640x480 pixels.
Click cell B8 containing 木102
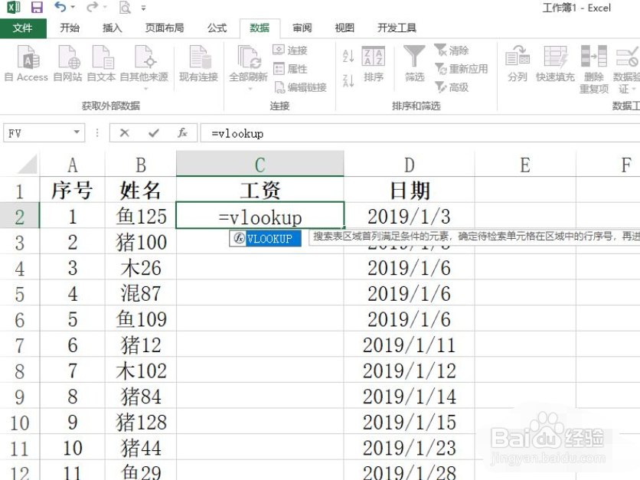pos(140,371)
